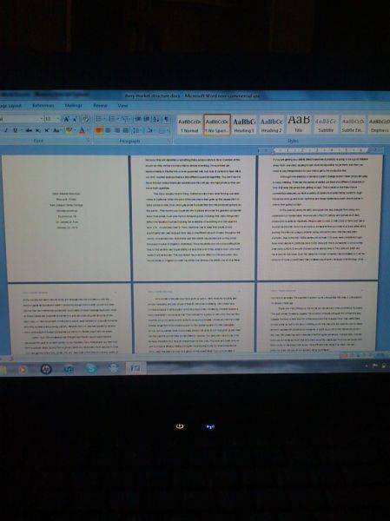The width and height of the screenshot is (390, 521).
Task: Apply the red font color
Action: tap(82, 130)
